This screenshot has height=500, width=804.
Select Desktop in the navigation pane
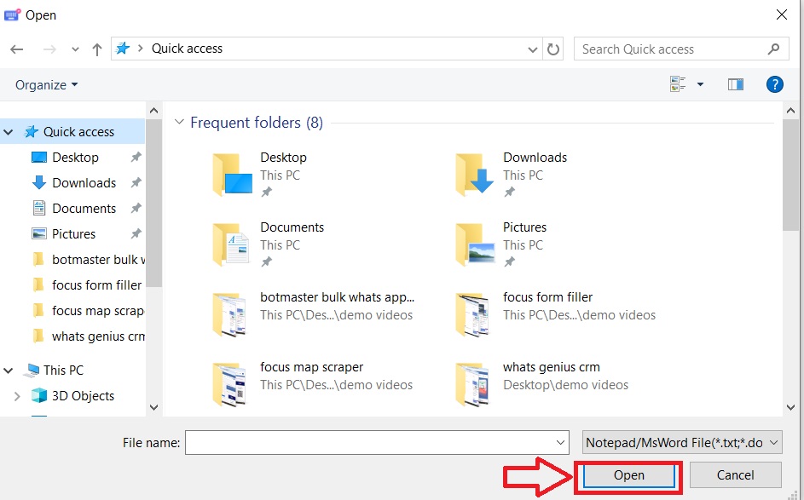pos(75,158)
